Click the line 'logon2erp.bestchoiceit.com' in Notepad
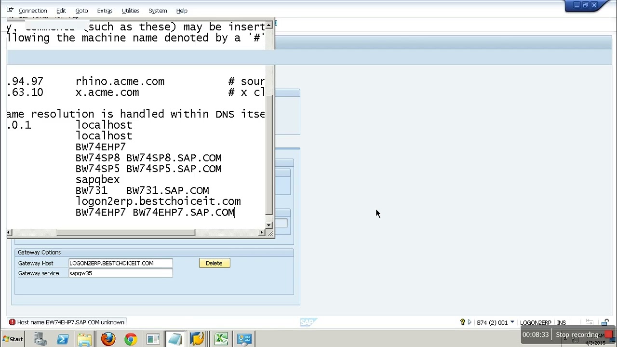 pyautogui.click(x=158, y=201)
